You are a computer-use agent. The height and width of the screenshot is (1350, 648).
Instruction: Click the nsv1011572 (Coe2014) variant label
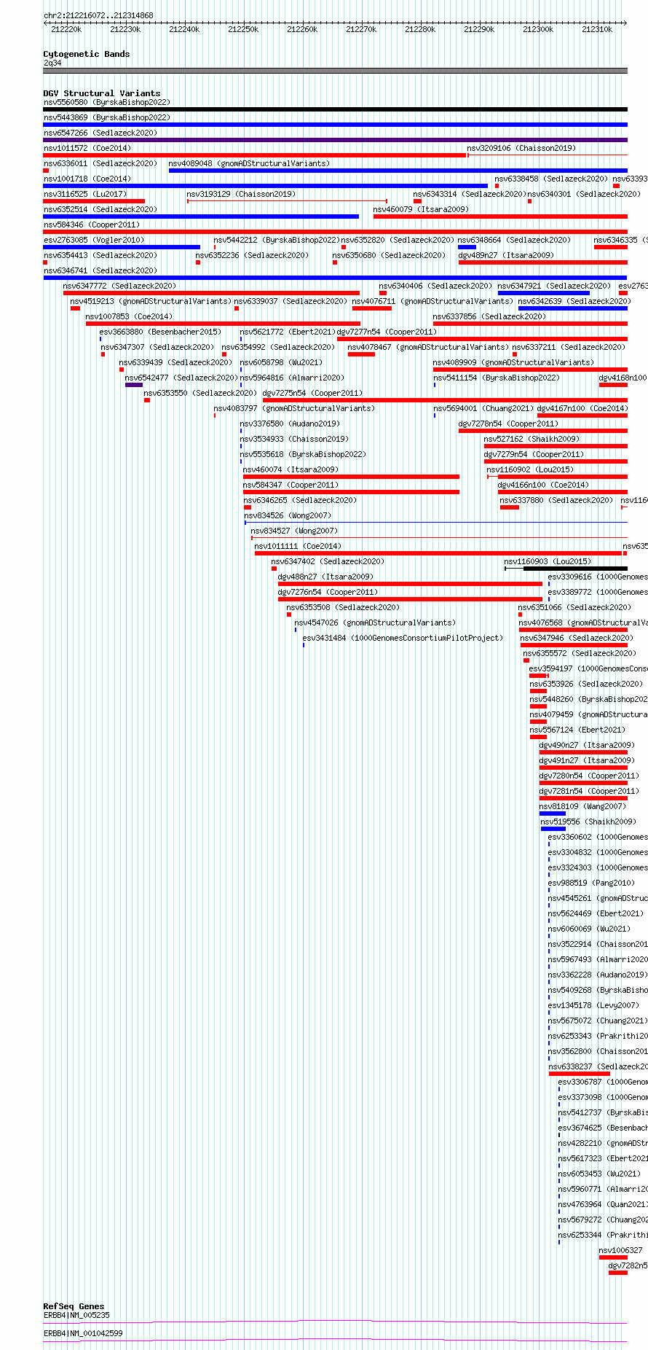pos(87,148)
